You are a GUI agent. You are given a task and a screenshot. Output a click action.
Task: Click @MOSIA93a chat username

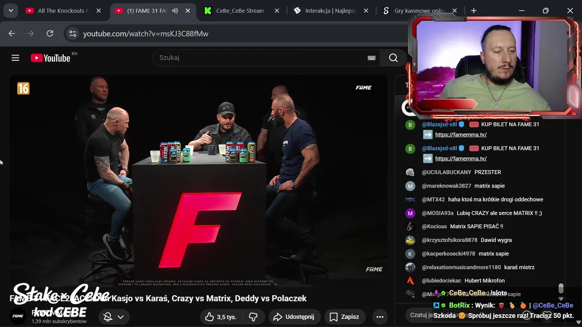438,213
